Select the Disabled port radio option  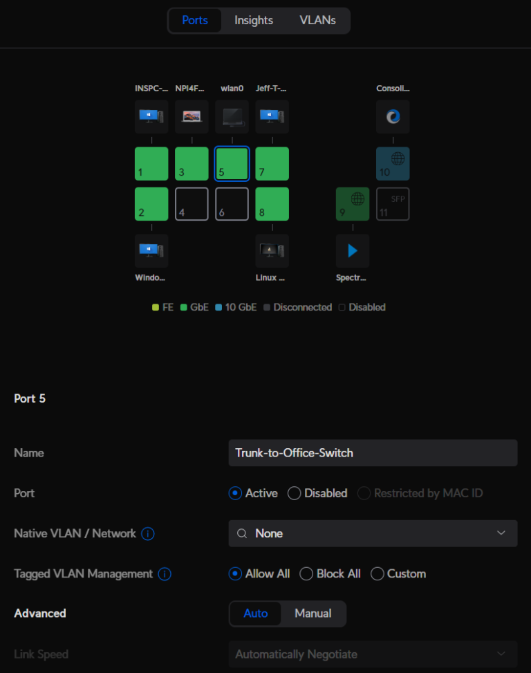(x=295, y=494)
